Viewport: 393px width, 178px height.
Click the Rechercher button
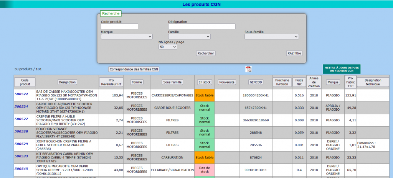(x=206, y=53)
